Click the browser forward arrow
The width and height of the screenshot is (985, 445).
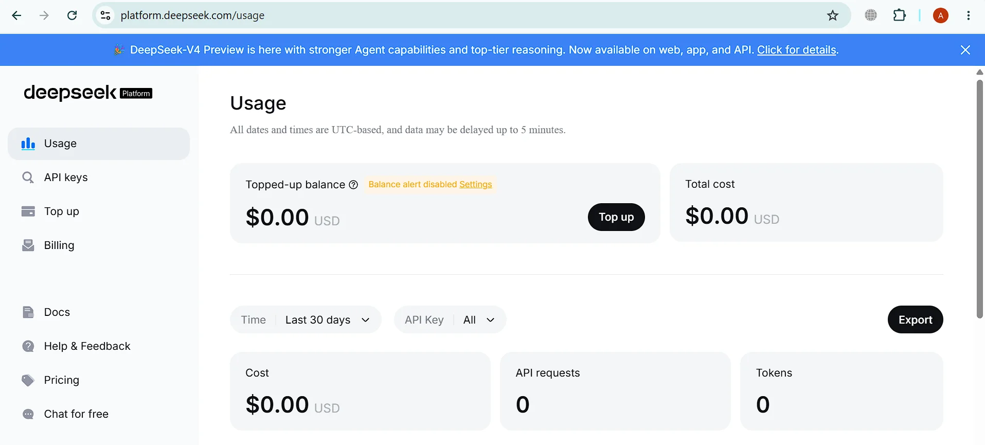coord(44,15)
